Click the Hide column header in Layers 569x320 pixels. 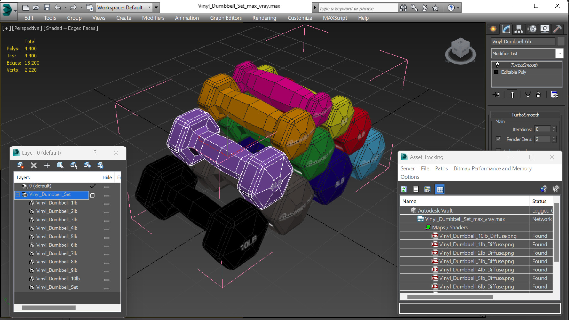[x=107, y=177]
